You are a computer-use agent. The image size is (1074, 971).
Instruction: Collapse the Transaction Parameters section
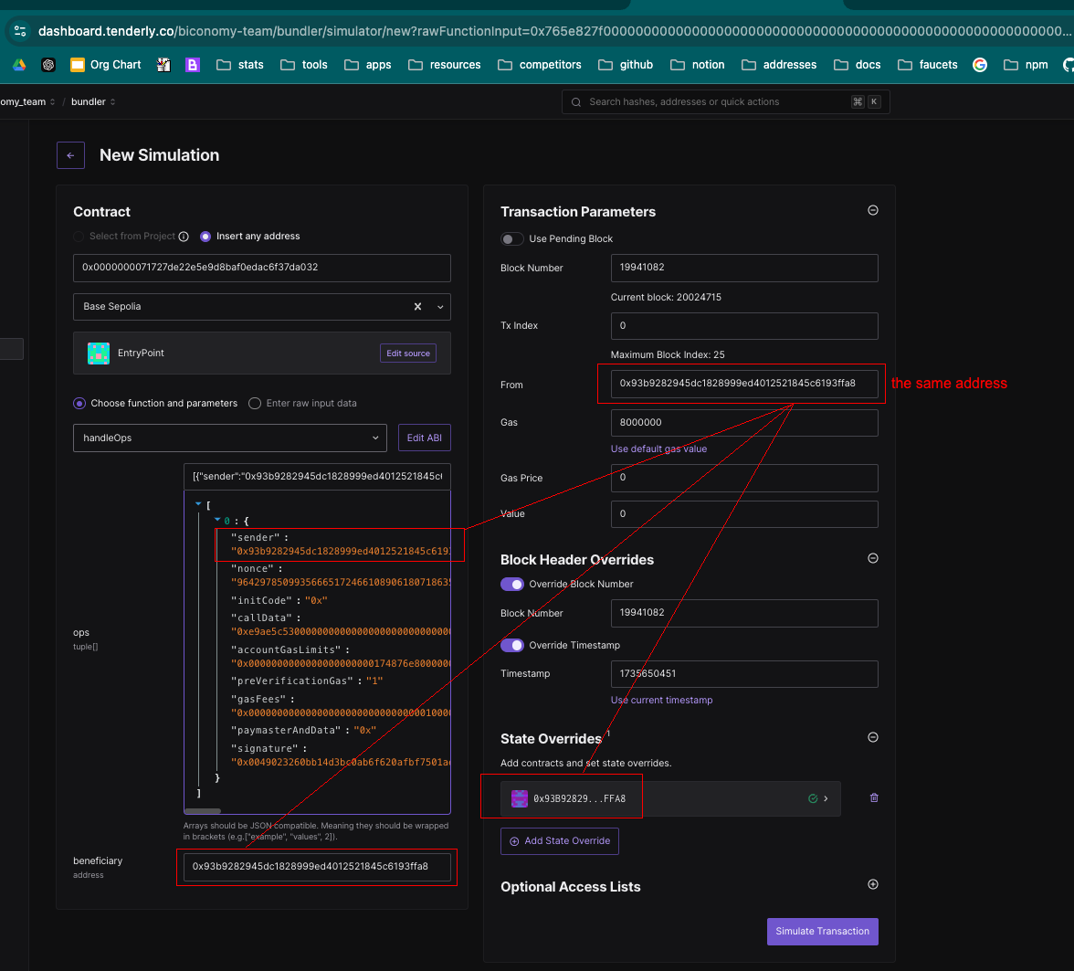pos(872,211)
